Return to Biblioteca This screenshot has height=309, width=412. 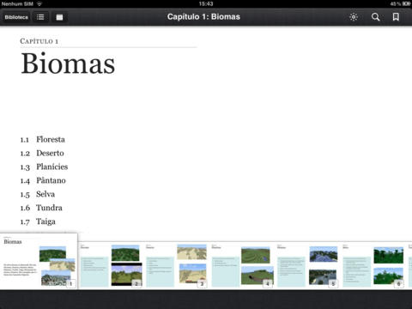16,17
